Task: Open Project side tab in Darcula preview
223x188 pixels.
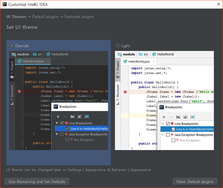Action: pos(12,69)
